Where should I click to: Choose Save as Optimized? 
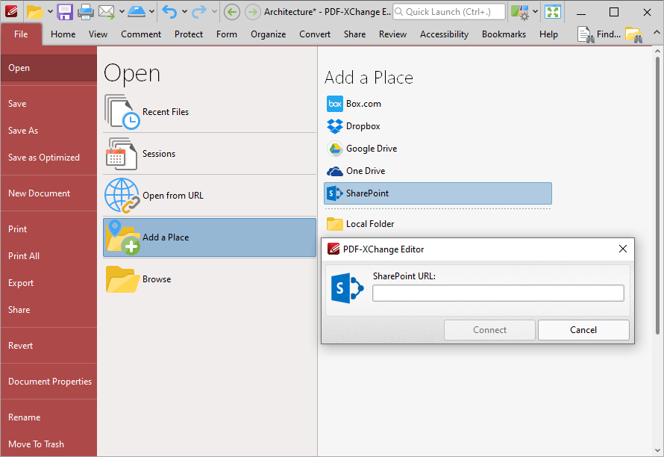tap(48, 158)
